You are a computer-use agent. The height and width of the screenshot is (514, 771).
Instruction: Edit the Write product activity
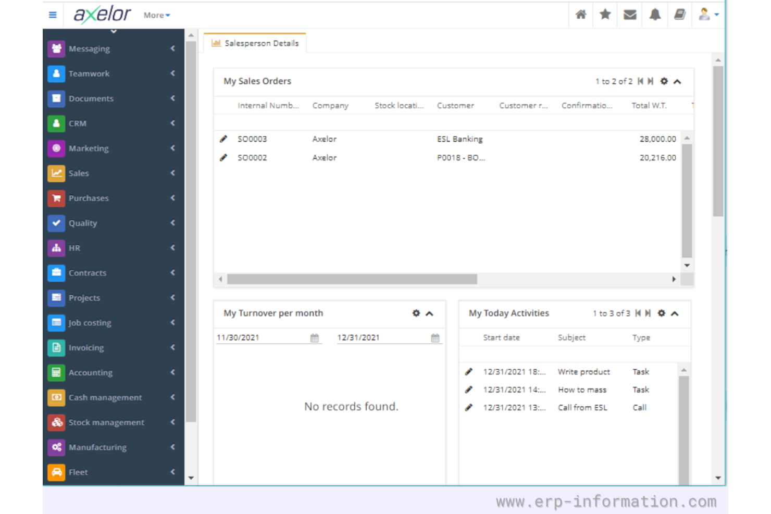(x=469, y=372)
